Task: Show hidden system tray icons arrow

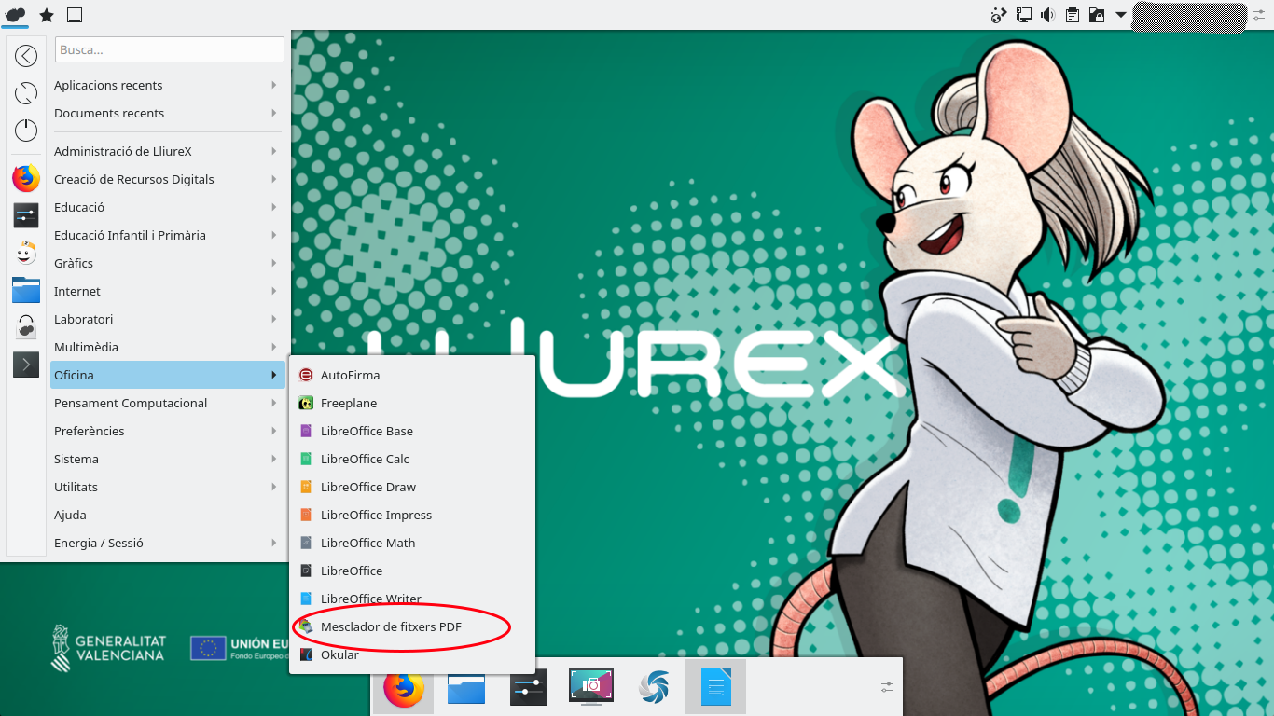Action: click(1121, 15)
